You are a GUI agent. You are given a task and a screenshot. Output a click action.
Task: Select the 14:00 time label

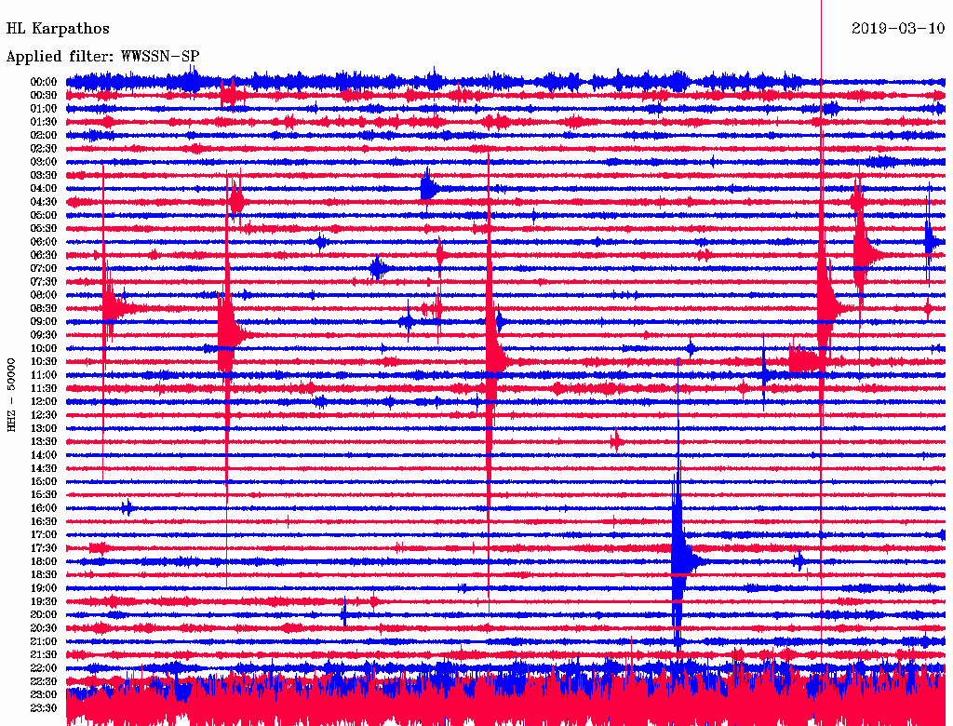44,455
